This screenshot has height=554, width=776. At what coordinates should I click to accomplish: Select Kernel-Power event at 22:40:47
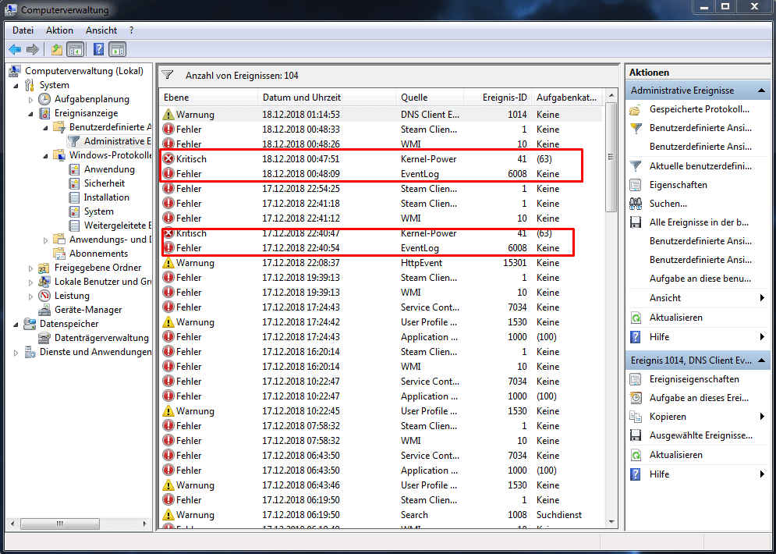point(381,233)
